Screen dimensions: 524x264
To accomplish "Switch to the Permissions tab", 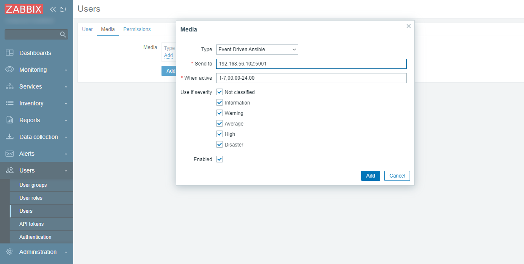I will coord(137,29).
